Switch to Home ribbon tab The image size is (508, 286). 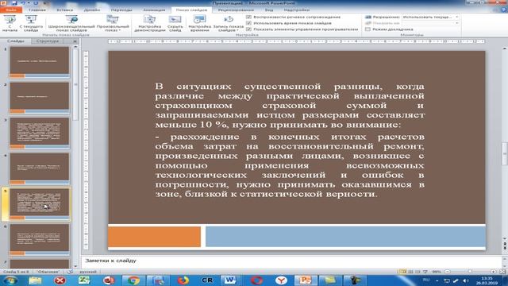(x=37, y=10)
